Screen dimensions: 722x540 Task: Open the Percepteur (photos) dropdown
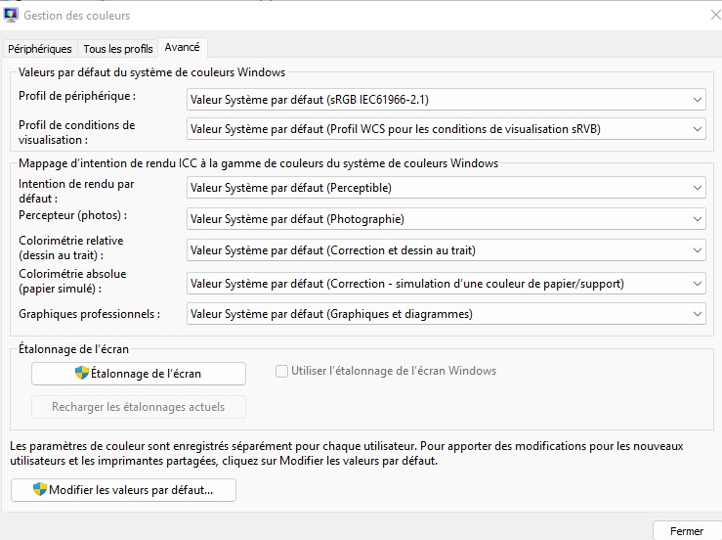pos(697,219)
